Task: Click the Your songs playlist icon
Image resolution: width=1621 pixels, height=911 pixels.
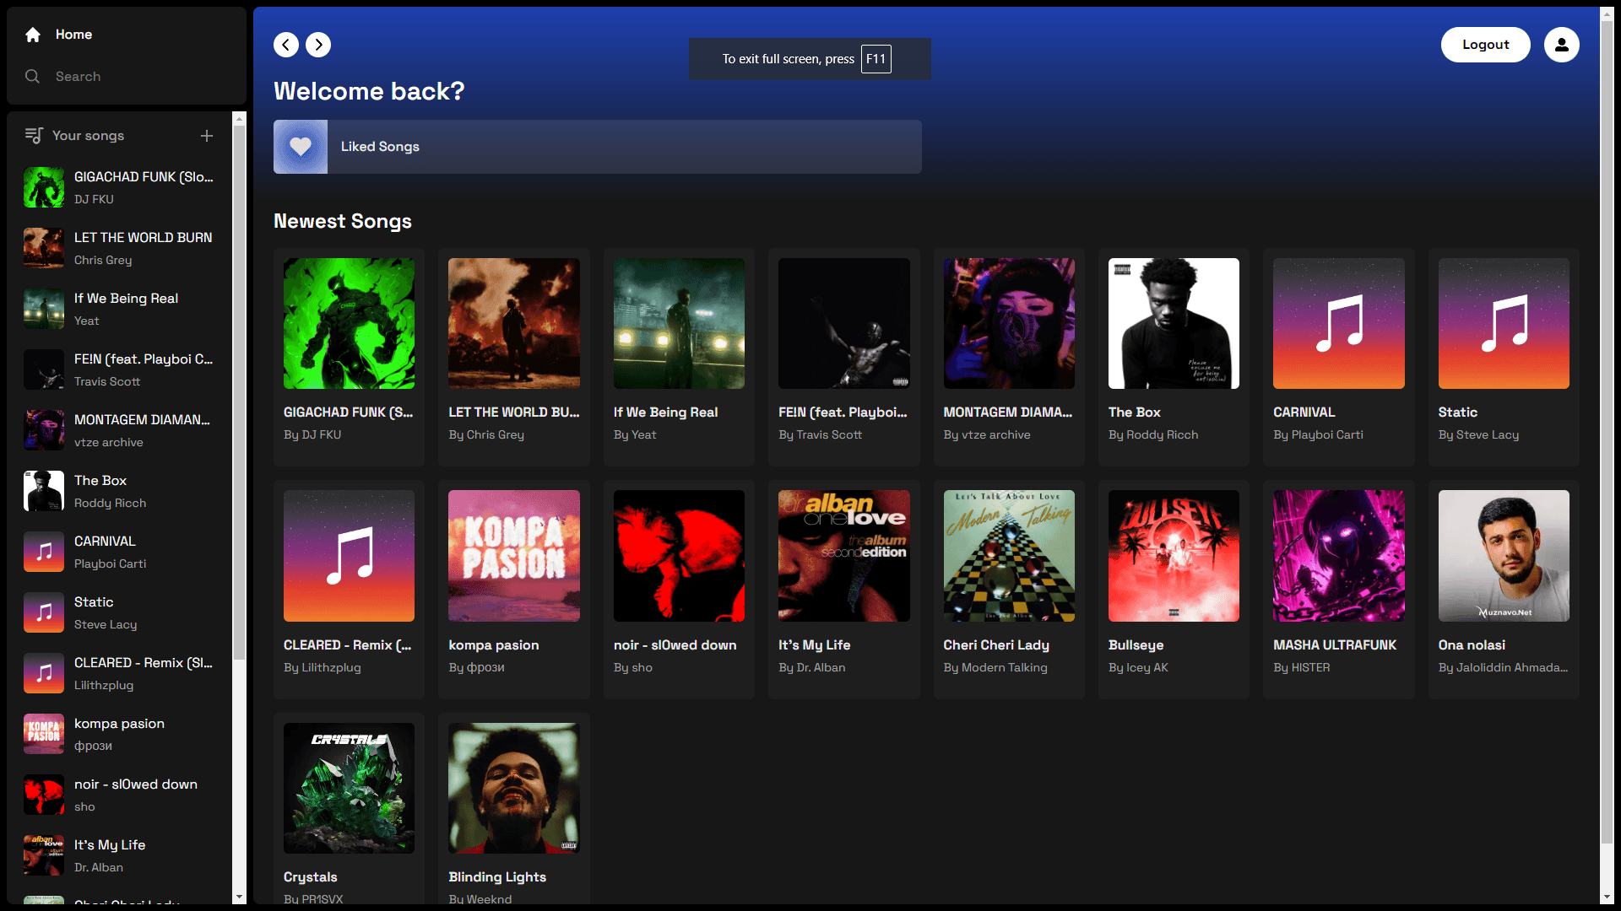Action: [x=34, y=136]
